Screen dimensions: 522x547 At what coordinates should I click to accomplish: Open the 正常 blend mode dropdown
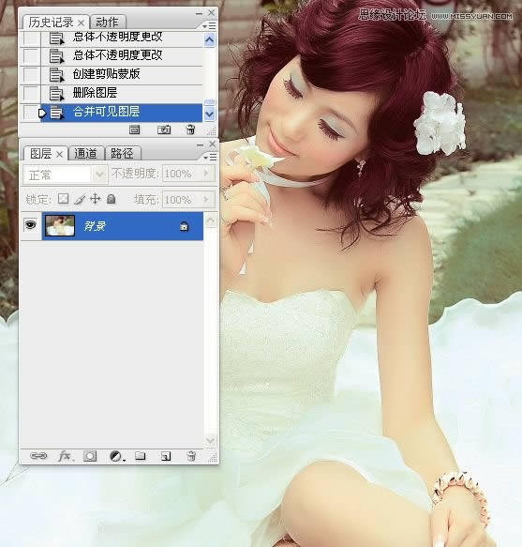coord(66,175)
